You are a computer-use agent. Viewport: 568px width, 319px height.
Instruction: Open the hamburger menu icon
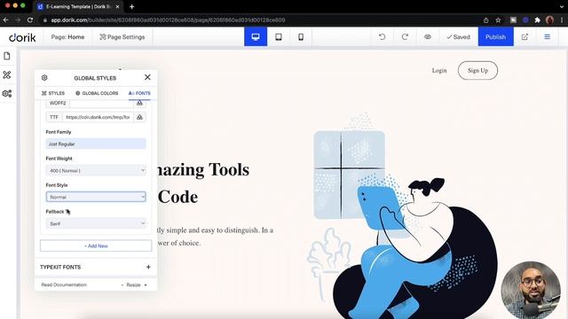pyautogui.click(x=547, y=37)
